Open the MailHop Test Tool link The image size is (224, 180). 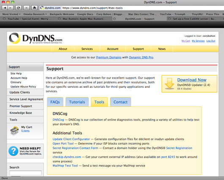point(65,166)
